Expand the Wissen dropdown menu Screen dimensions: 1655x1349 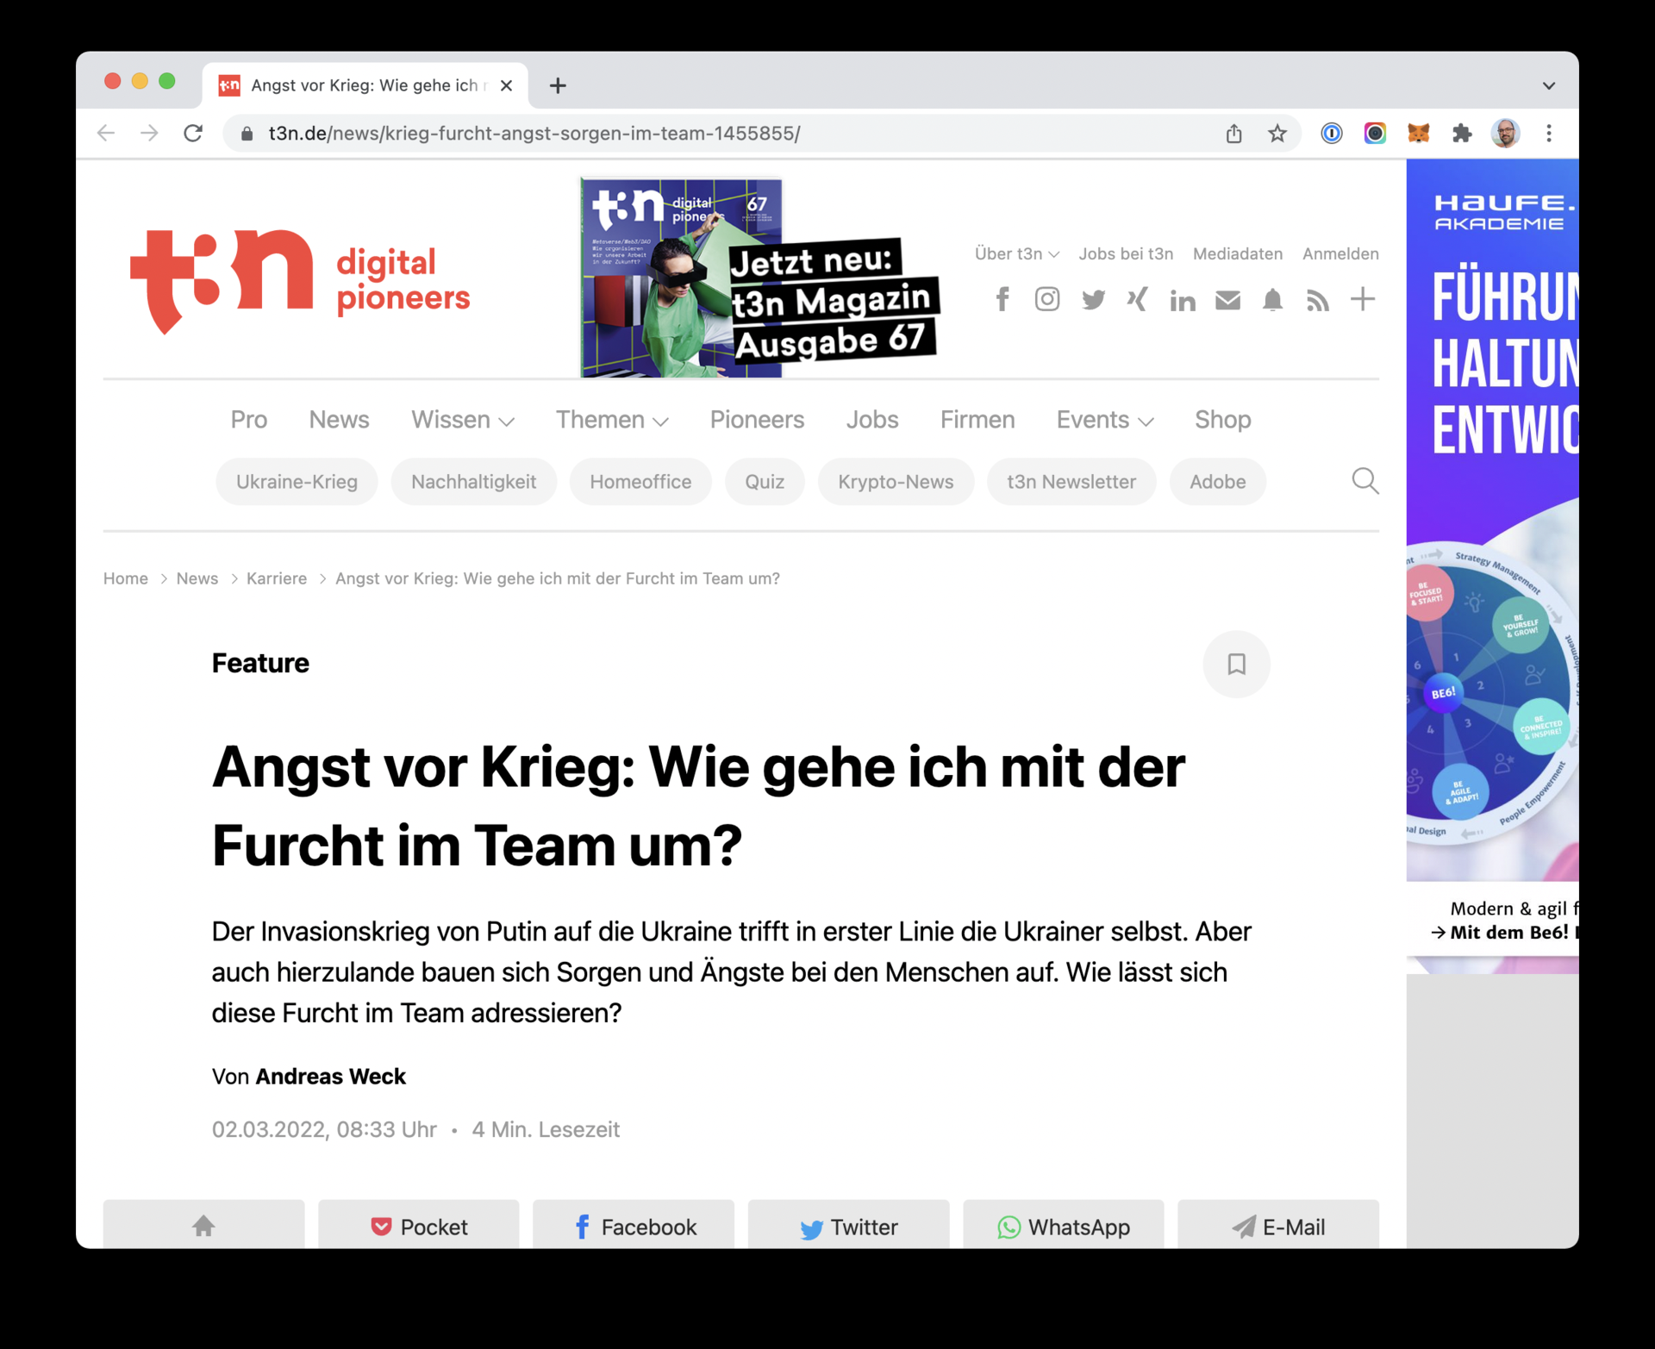click(462, 420)
